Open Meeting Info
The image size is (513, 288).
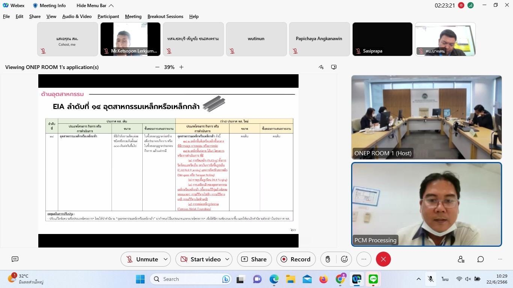coord(49,6)
